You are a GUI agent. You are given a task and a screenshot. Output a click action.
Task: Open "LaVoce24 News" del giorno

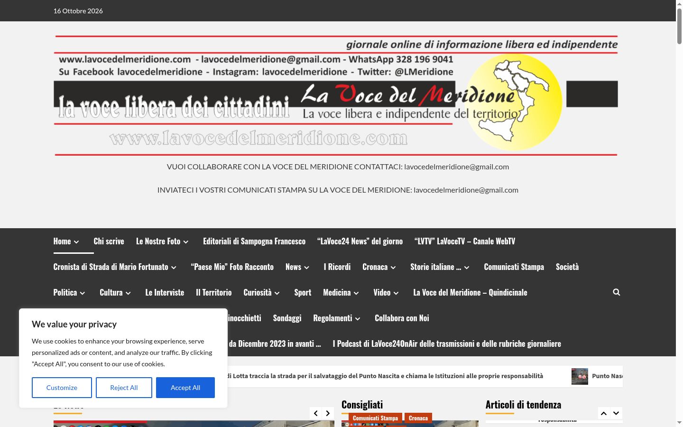coord(360,241)
